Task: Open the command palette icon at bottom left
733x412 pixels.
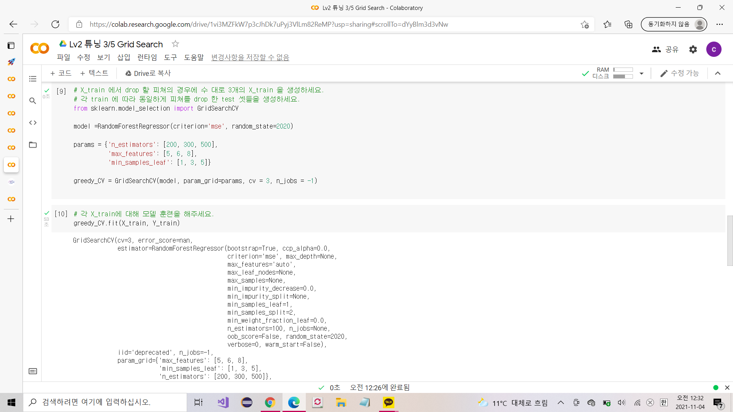Action: click(33, 371)
